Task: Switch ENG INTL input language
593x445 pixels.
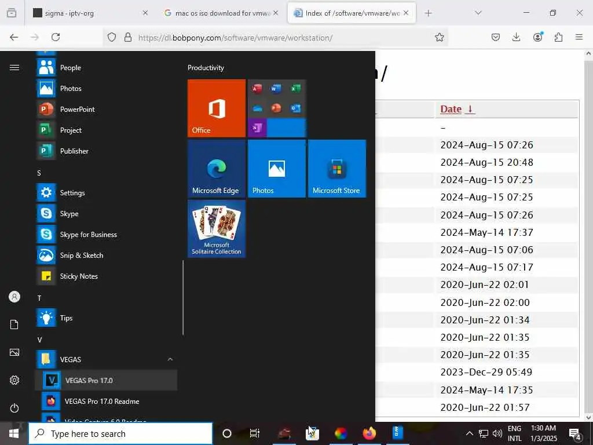Action: (x=514, y=433)
